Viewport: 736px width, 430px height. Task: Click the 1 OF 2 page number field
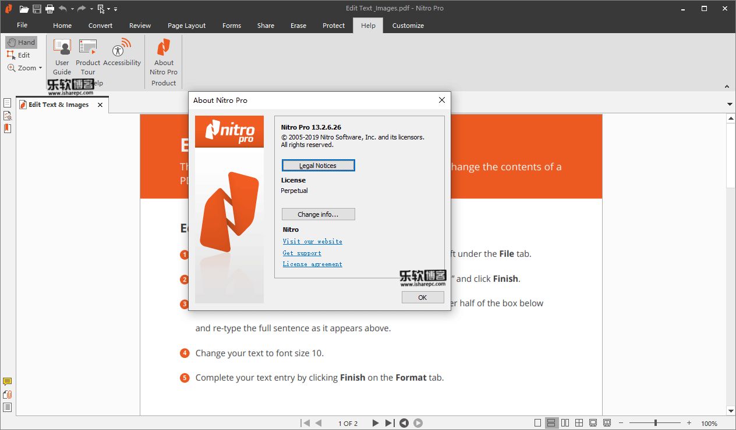tap(348, 424)
